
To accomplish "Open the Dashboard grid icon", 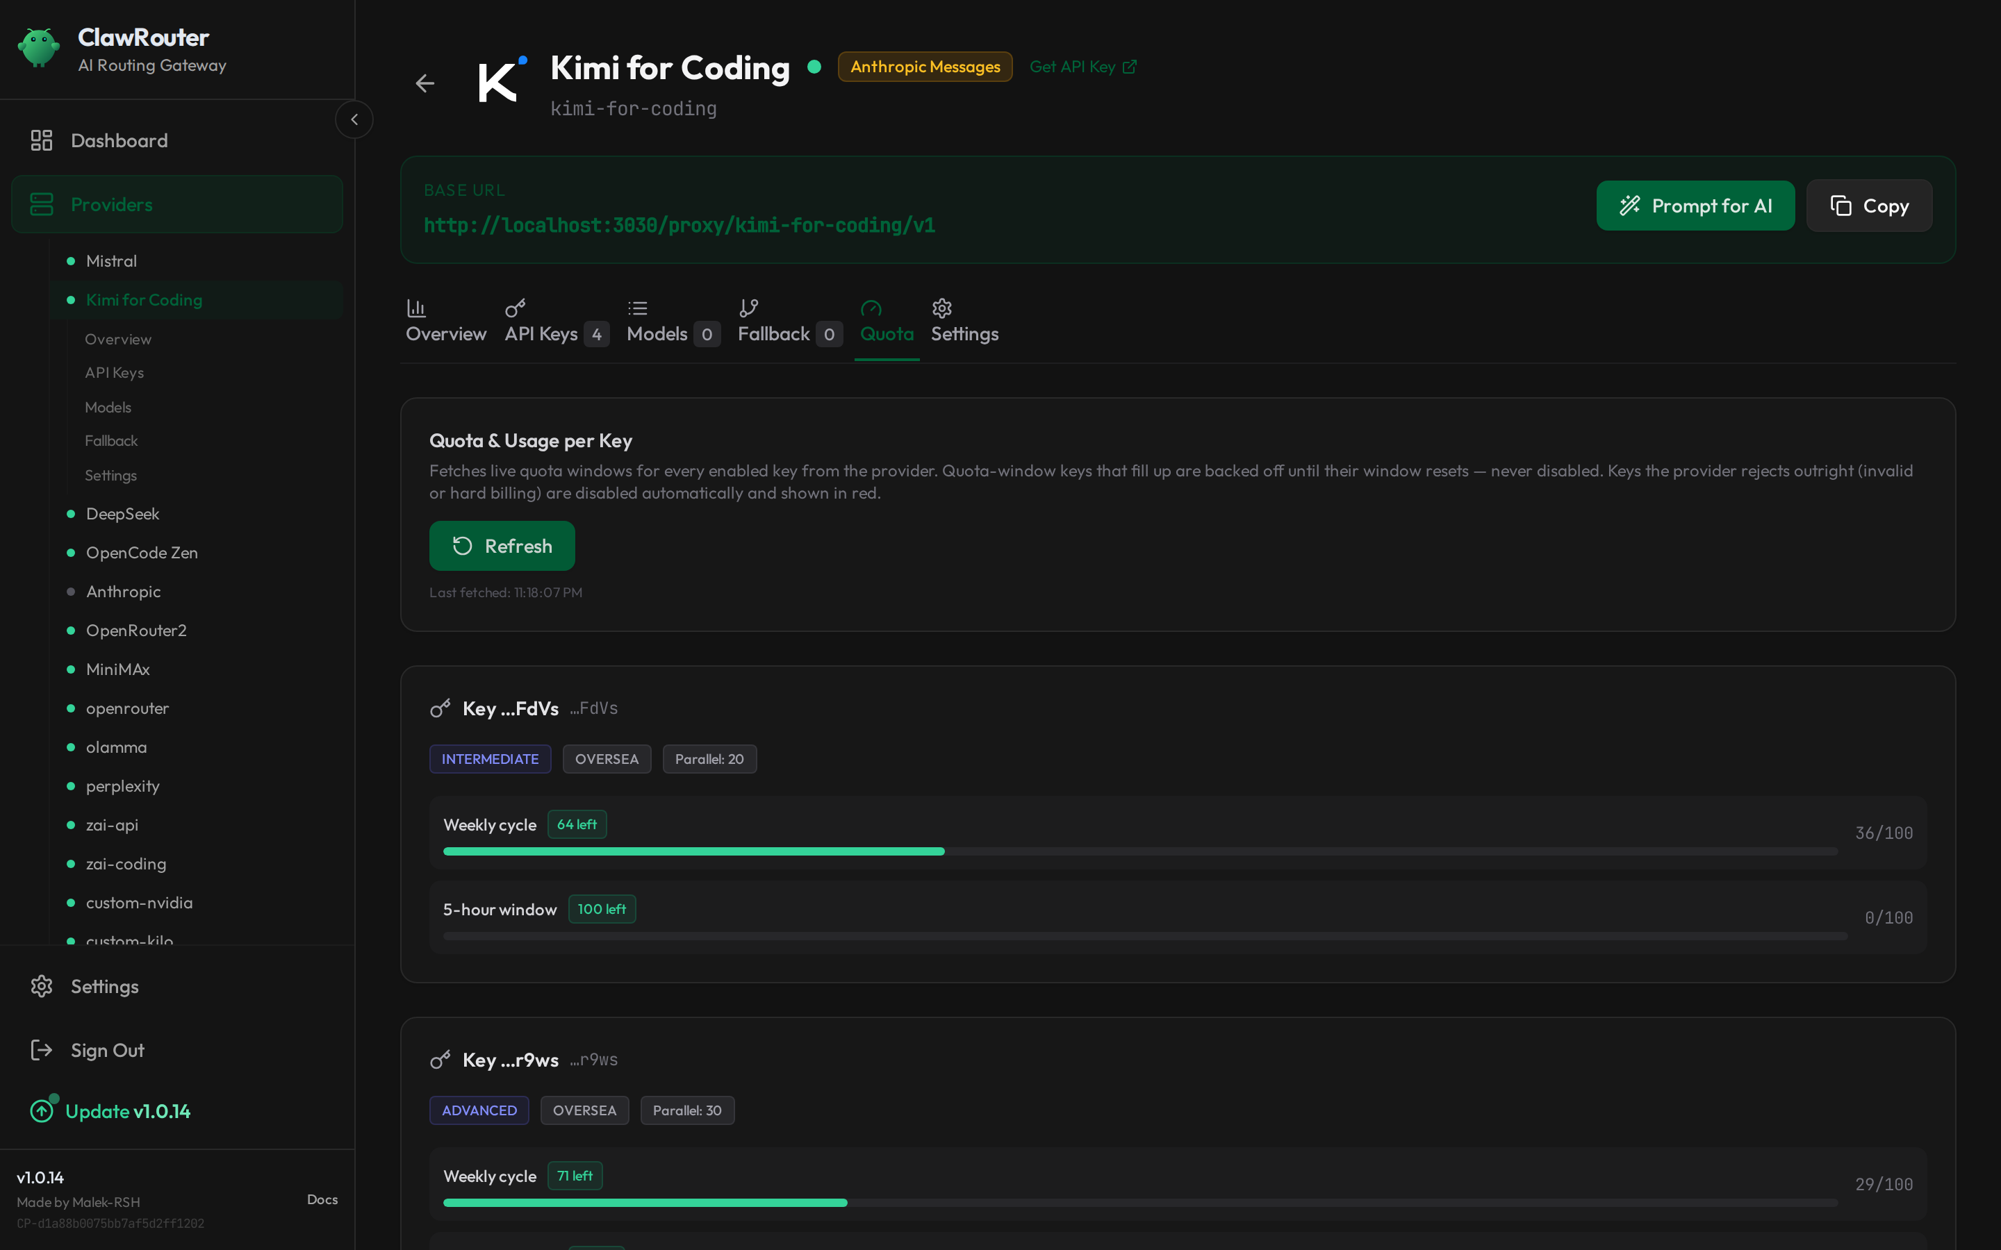I will point(42,140).
